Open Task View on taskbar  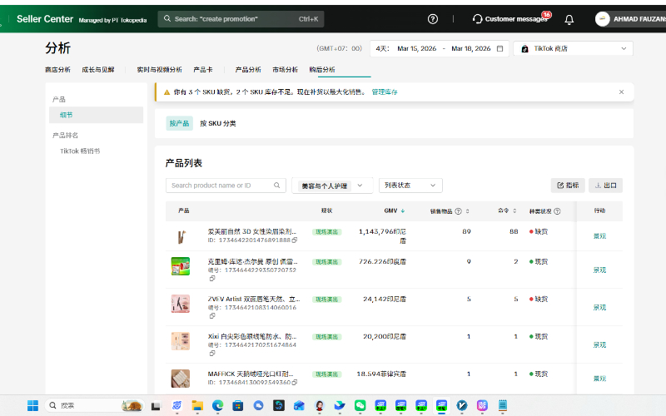[156, 406]
